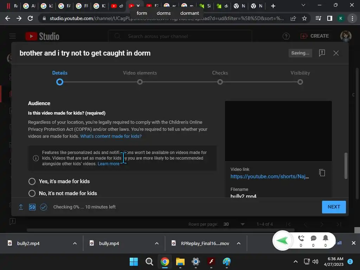Click the SD processing status icon
The width and height of the screenshot is (360, 270).
32,207
